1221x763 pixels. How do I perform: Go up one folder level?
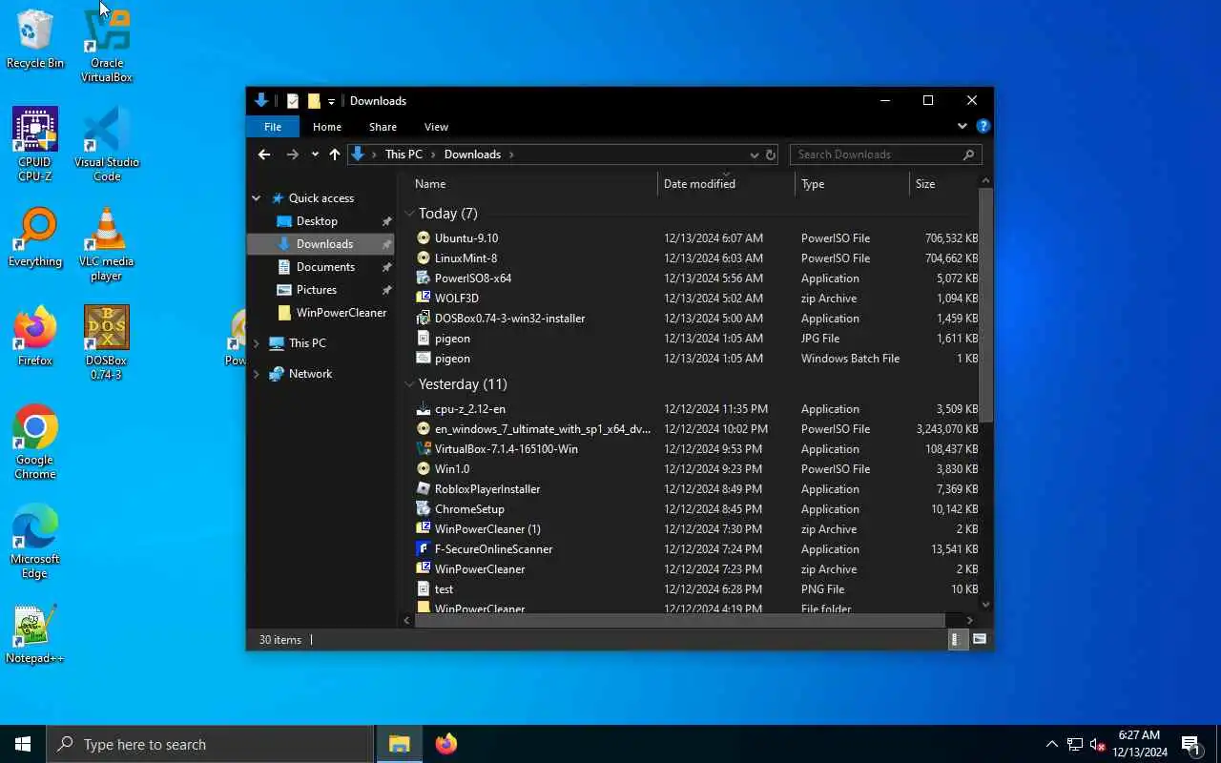pos(335,155)
